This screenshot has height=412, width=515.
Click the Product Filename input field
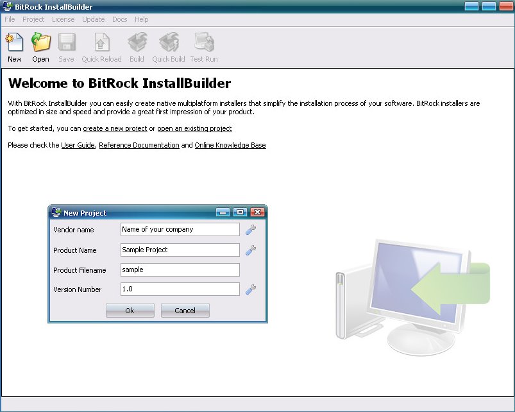[x=180, y=270]
